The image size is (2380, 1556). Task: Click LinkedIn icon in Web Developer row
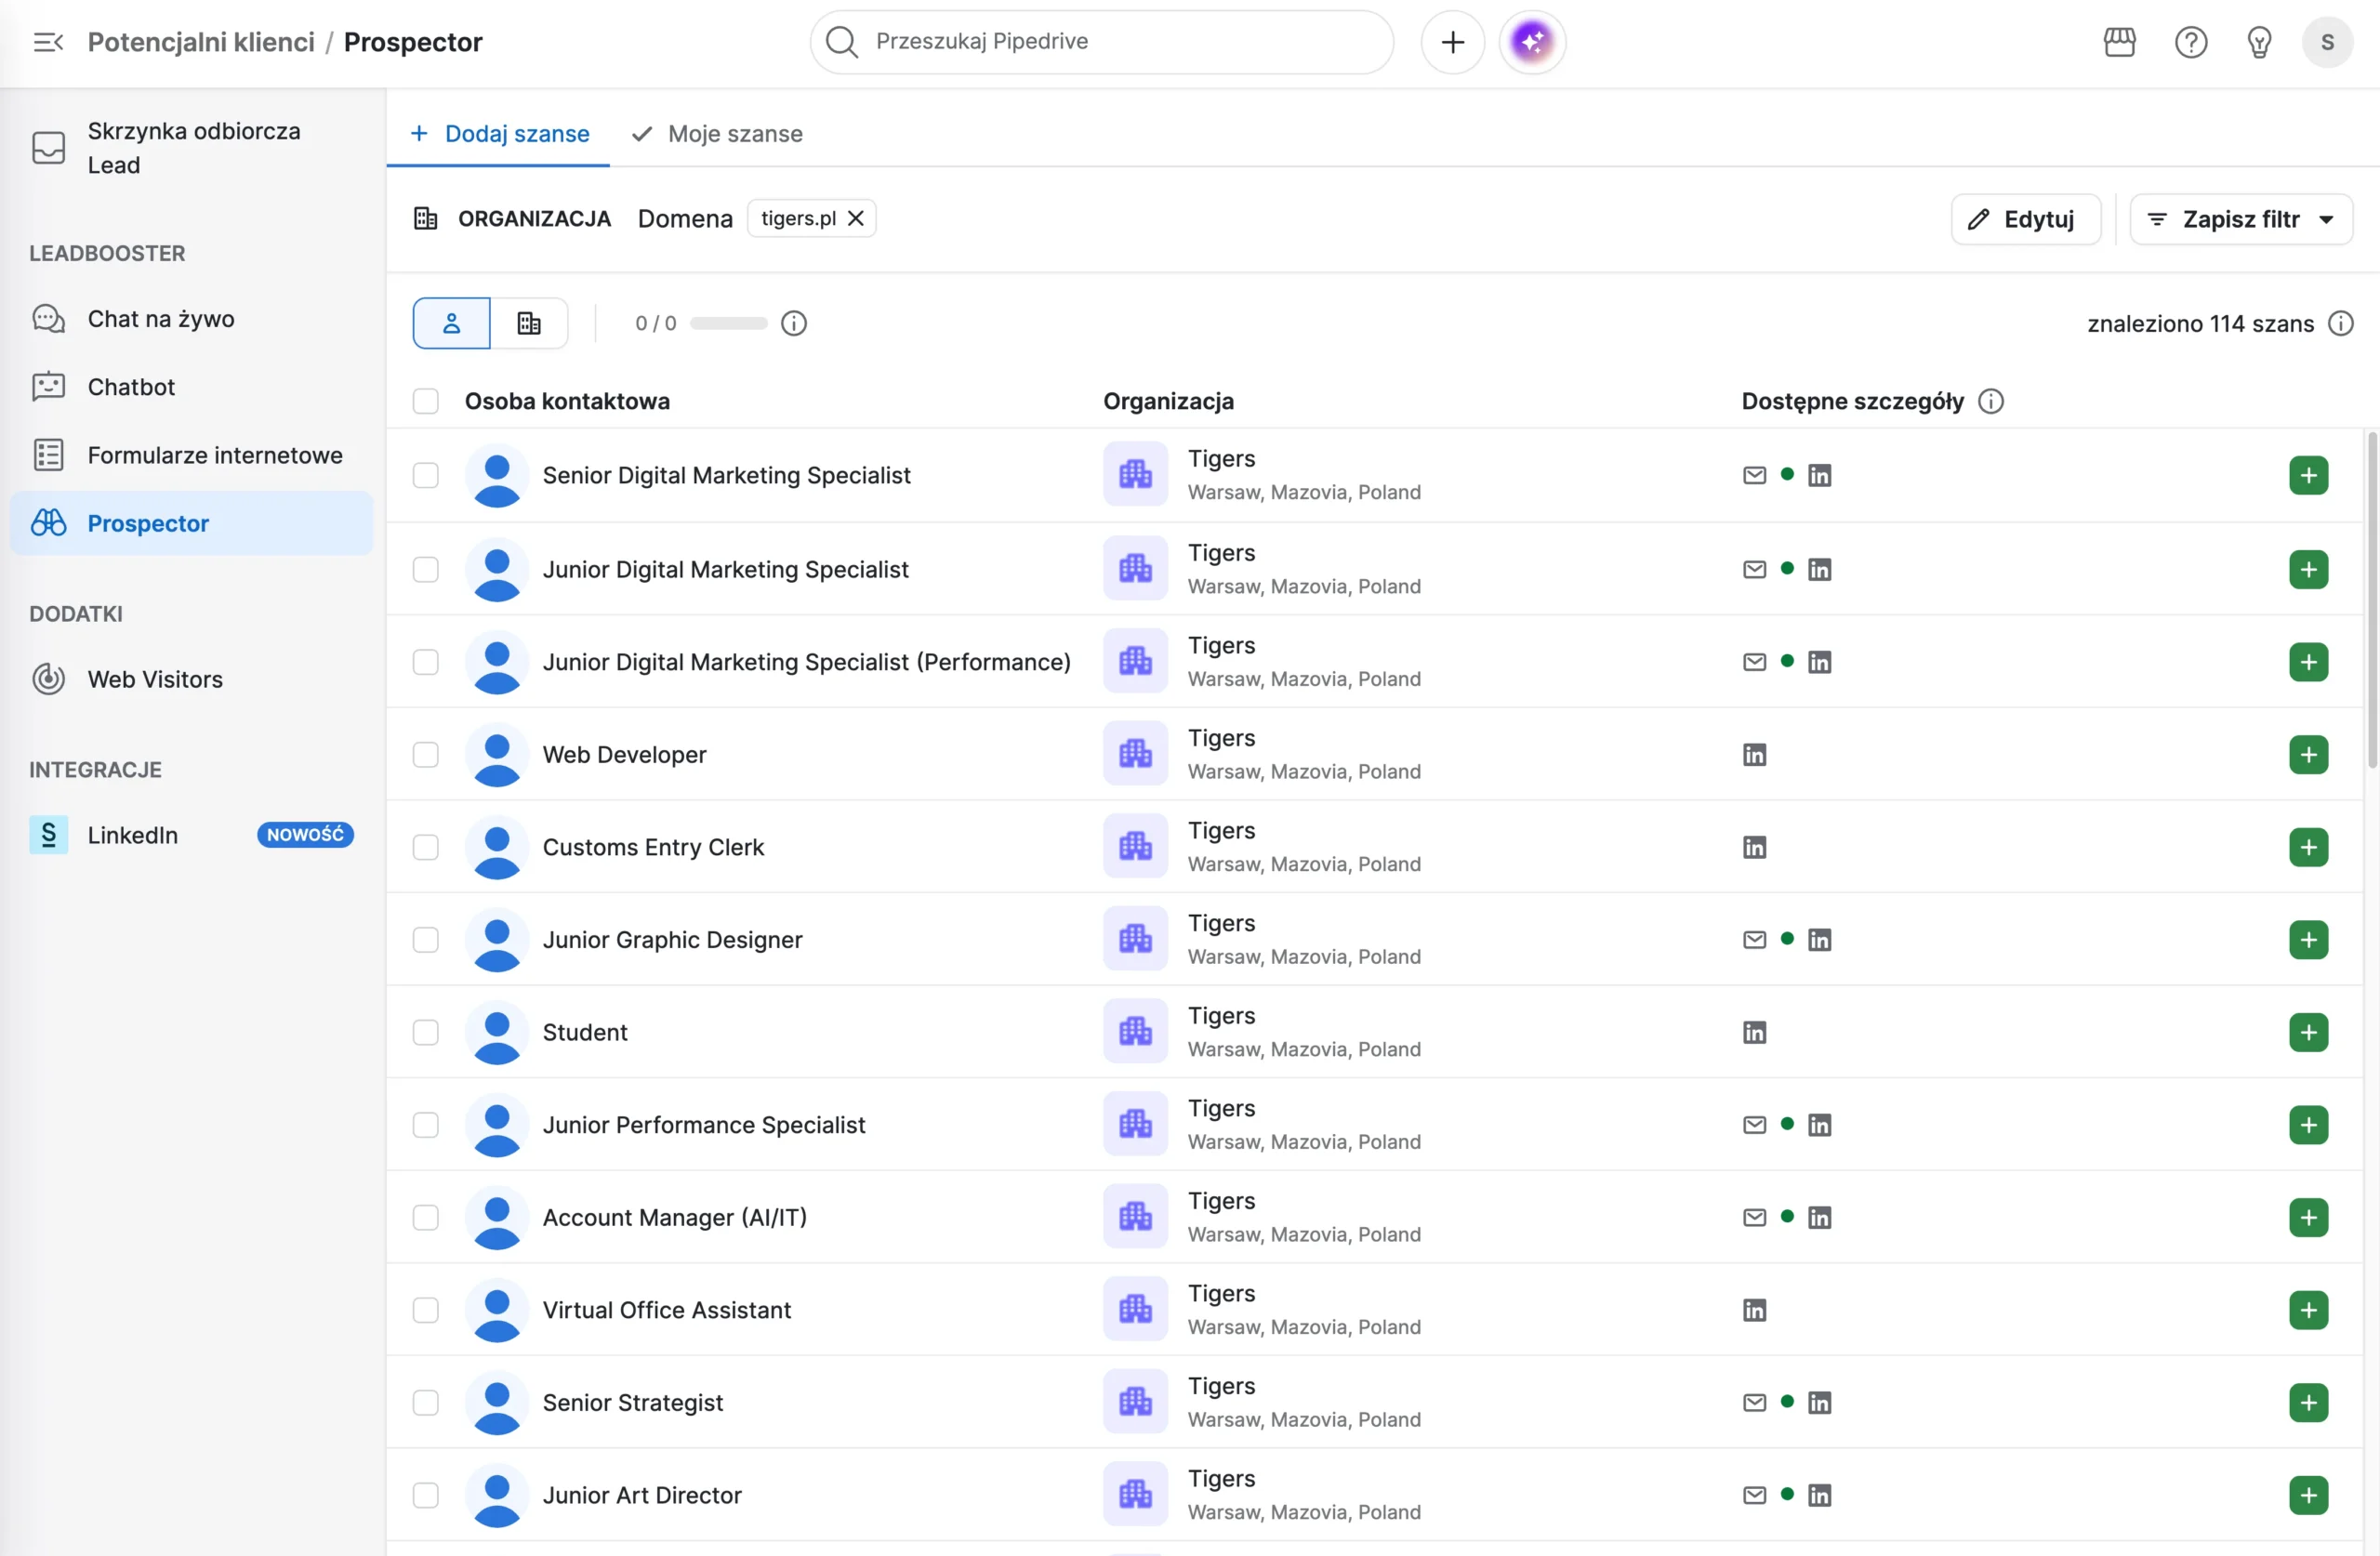[x=1754, y=754]
